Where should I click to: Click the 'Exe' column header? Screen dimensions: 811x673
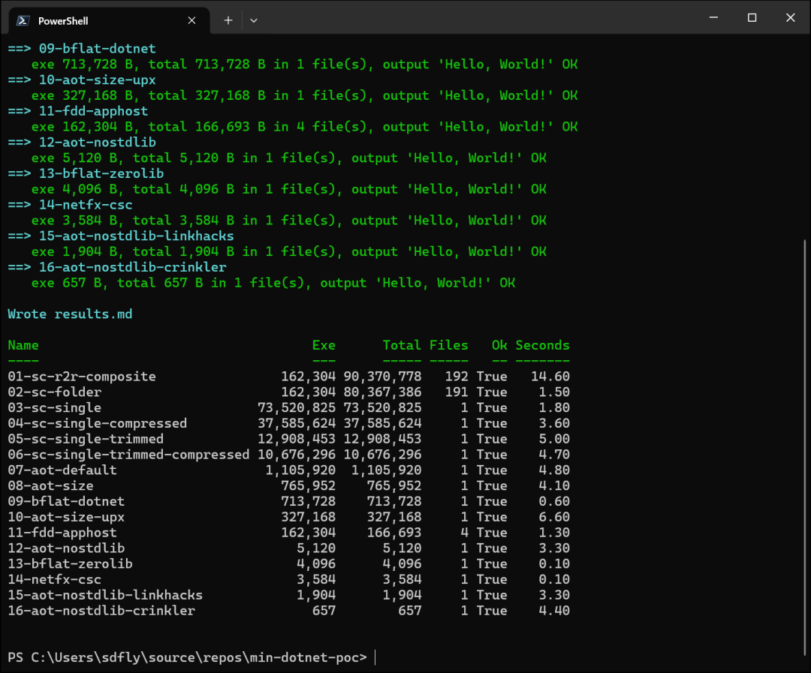pyautogui.click(x=324, y=345)
